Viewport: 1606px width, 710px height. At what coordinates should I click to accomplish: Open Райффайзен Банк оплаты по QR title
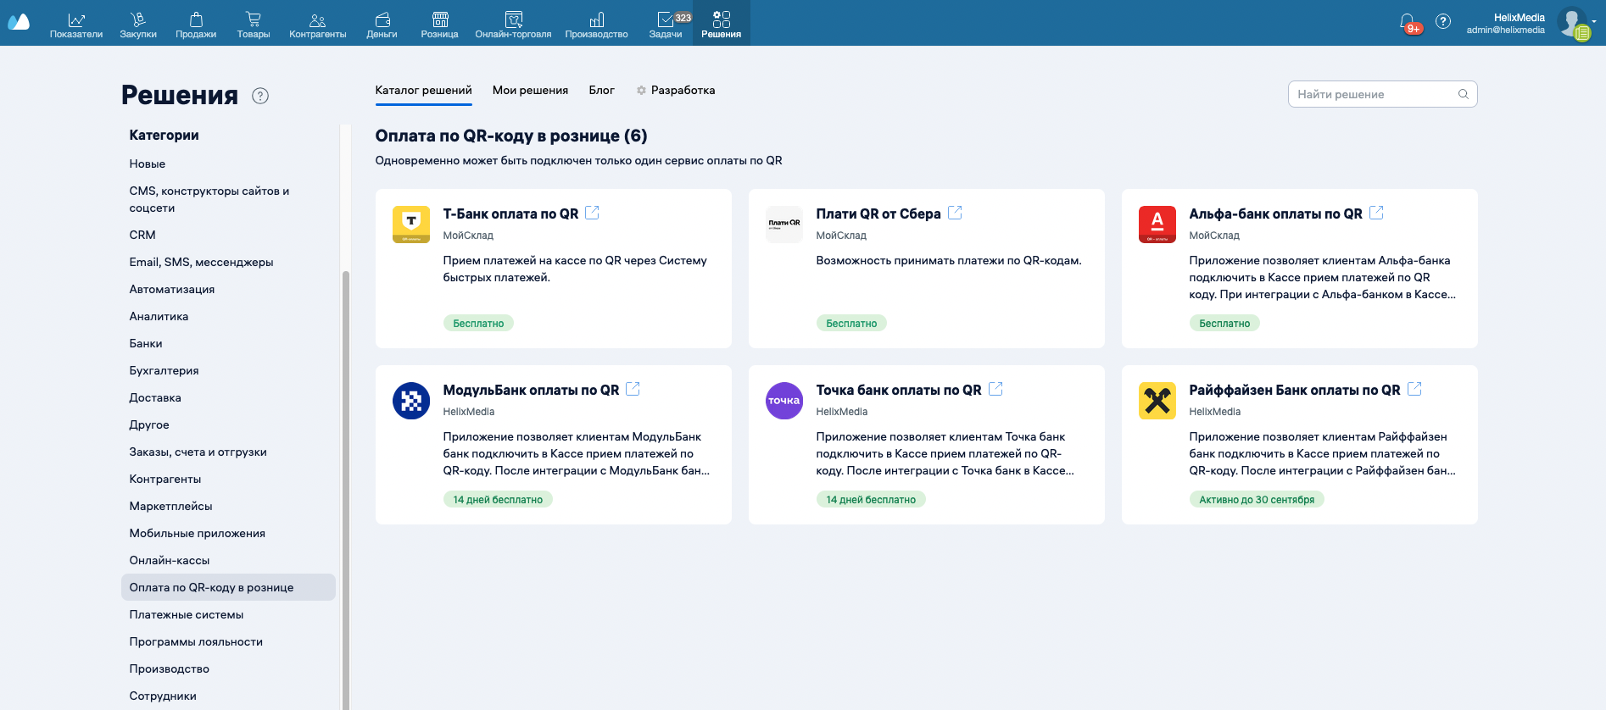click(1295, 390)
